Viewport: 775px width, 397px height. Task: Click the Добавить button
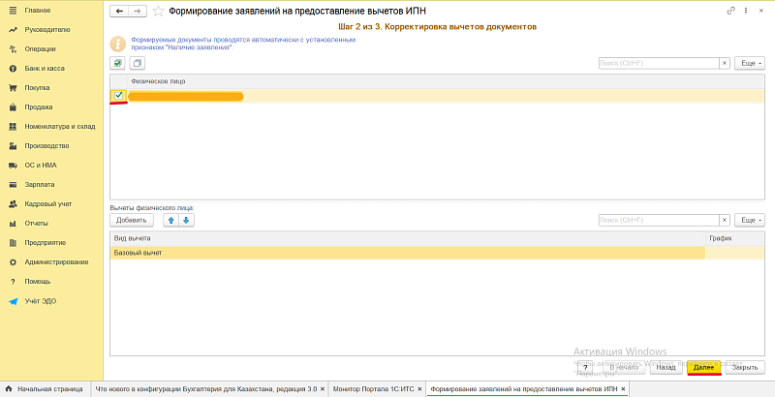[x=134, y=220]
